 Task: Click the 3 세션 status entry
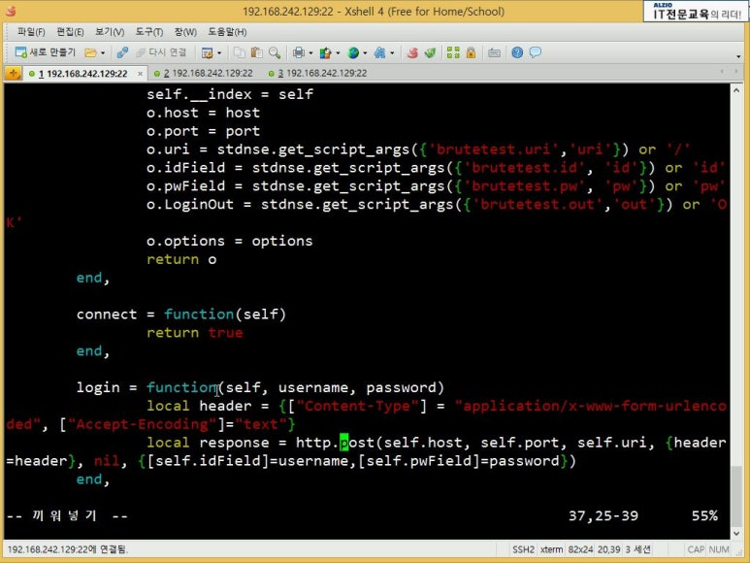coord(637,549)
